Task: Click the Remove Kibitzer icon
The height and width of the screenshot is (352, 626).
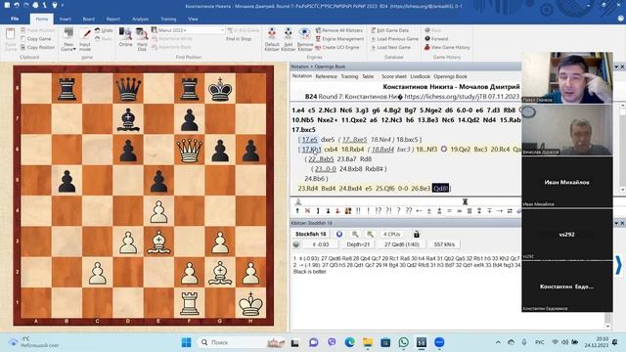Action: pos(304,39)
